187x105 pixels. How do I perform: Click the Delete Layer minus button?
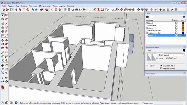[151, 17]
